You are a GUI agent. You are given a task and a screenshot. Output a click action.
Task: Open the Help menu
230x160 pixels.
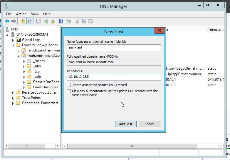pyautogui.click(x=47, y=14)
